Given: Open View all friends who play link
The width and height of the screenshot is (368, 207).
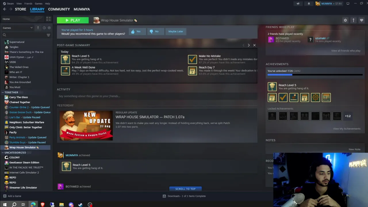Looking at the screenshot, I should (x=346, y=51).
